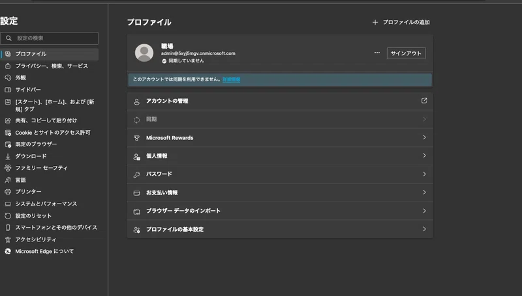
Task: Click the アクセシビリティ accessibility icon
Action: pyautogui.click(x=8, y=239)
